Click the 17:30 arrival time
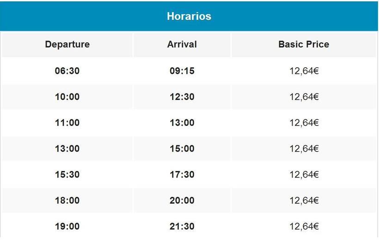This screenshot has height=242, width=379. tap(182, 175)
